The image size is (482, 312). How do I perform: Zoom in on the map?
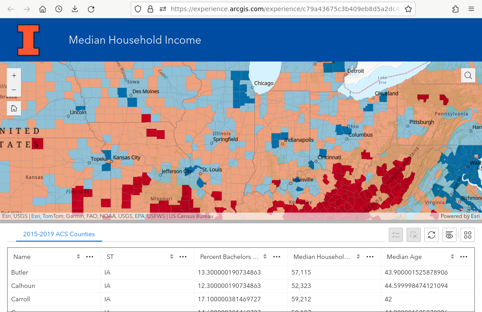click(14, 76)
